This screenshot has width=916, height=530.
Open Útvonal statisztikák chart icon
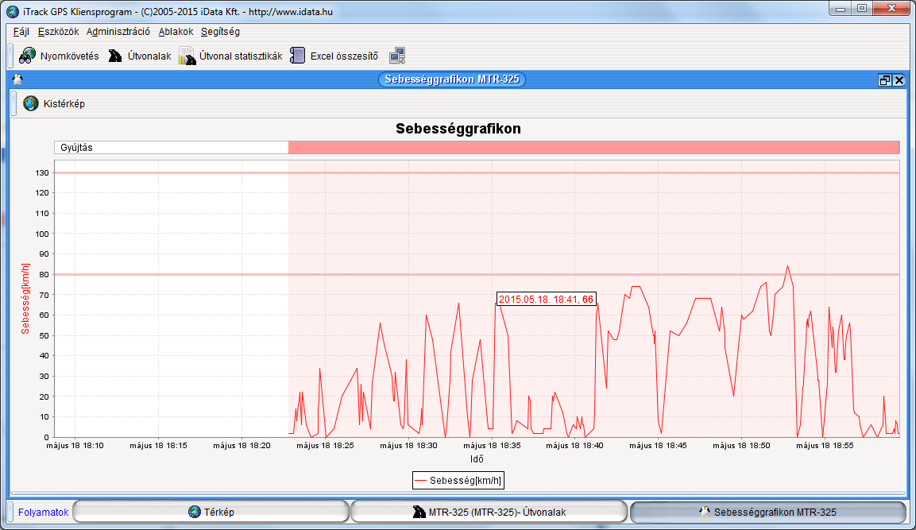(187, 56)
